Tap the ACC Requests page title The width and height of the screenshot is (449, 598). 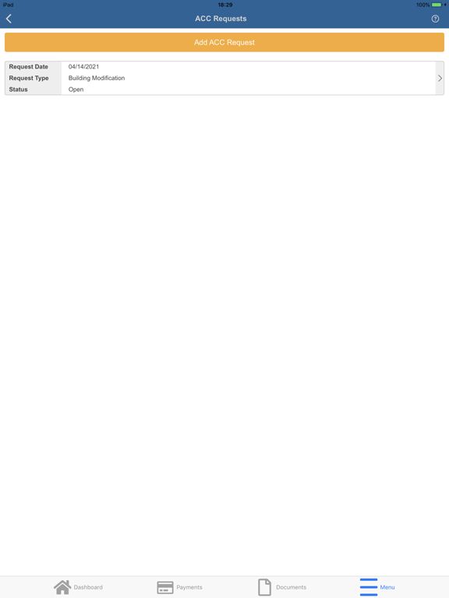pyautogui.click(x=221, y=19)
